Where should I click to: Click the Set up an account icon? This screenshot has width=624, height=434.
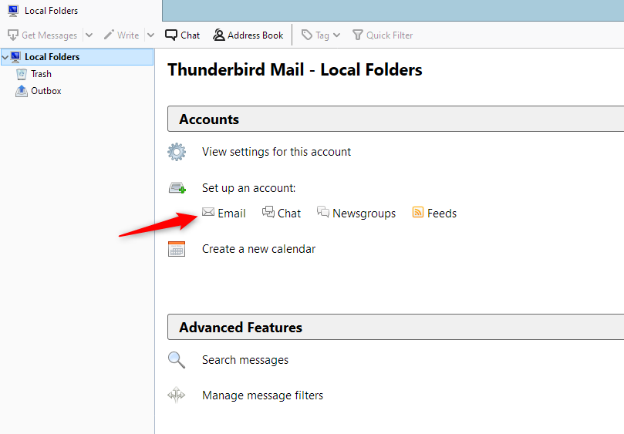(177, 188)
